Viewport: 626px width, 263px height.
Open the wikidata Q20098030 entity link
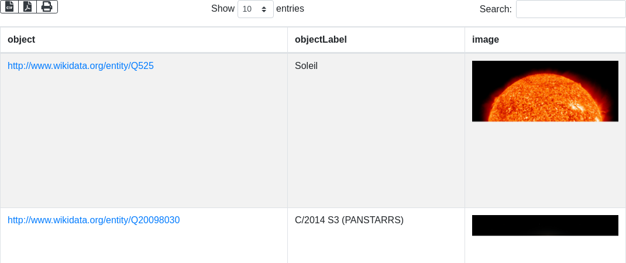(x=94, y=220)
